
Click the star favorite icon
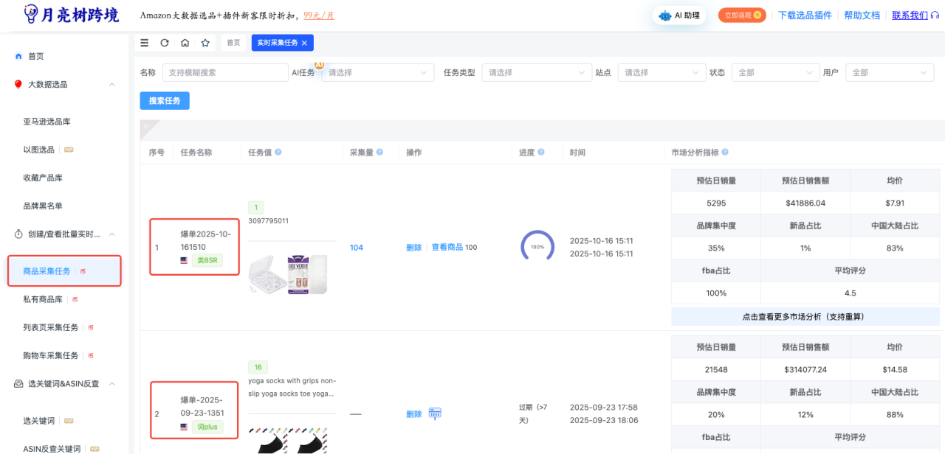tap(205, 43)
